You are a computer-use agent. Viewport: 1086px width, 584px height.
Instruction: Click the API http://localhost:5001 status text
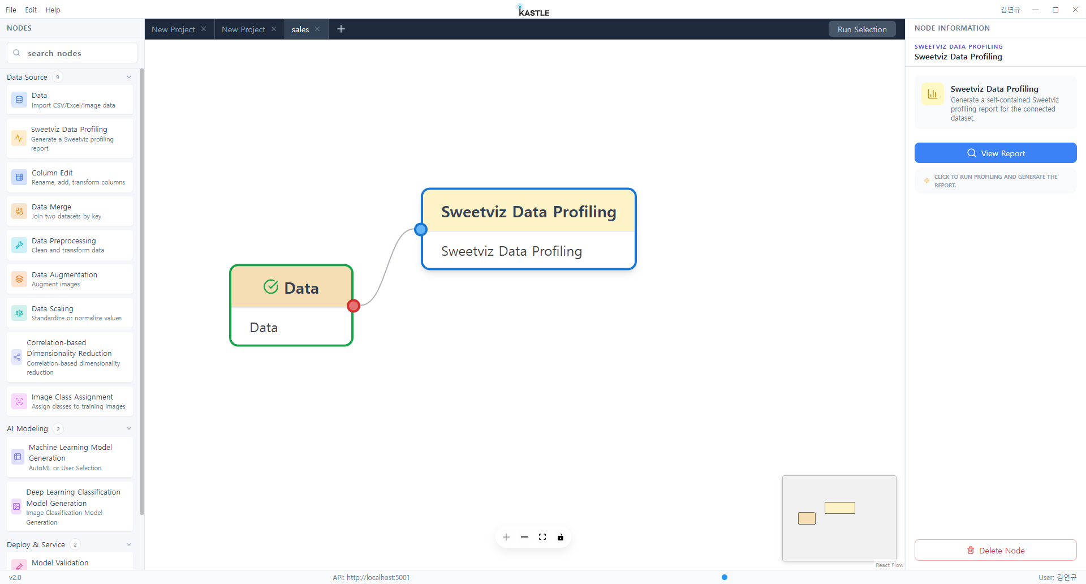(371, 577)
